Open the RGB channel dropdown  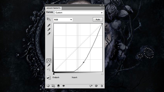click(x=63, y=20)
